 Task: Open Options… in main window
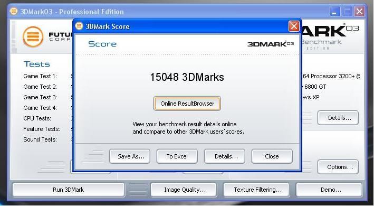tap(338, 167)
